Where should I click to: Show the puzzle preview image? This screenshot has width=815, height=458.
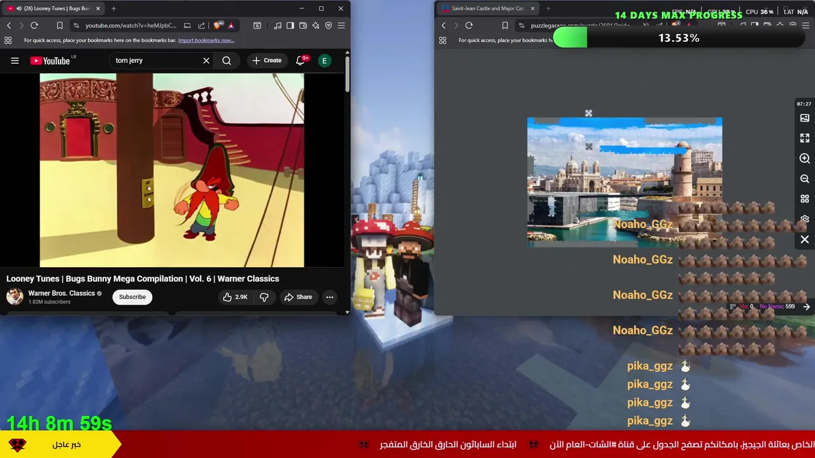pos(805,118)
